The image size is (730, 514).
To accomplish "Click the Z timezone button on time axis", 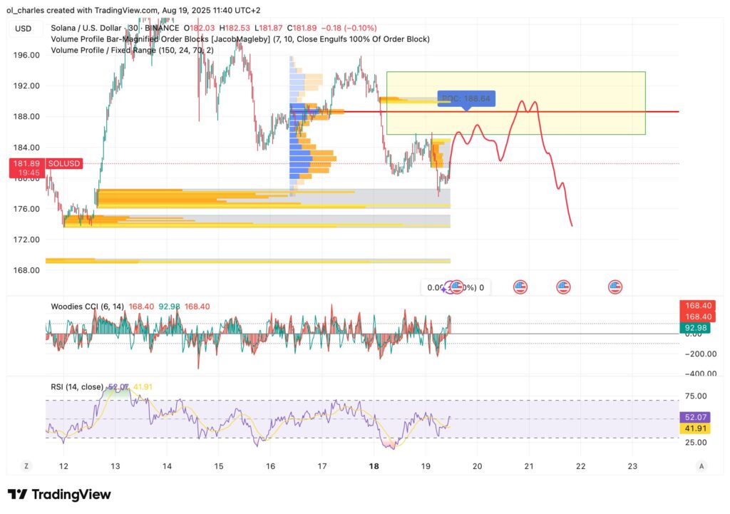I will click(x=26, y=466).
